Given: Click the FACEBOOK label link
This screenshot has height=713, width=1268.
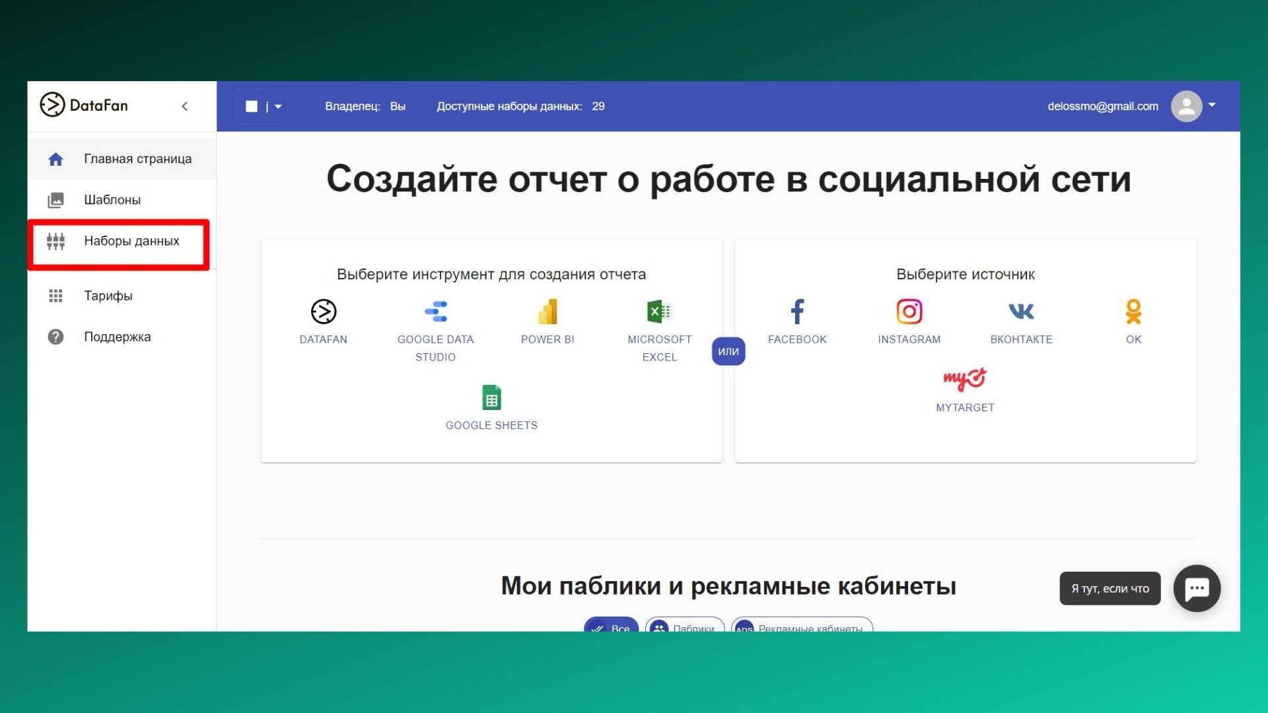Looking at the screenshot, I should [797, 339].
